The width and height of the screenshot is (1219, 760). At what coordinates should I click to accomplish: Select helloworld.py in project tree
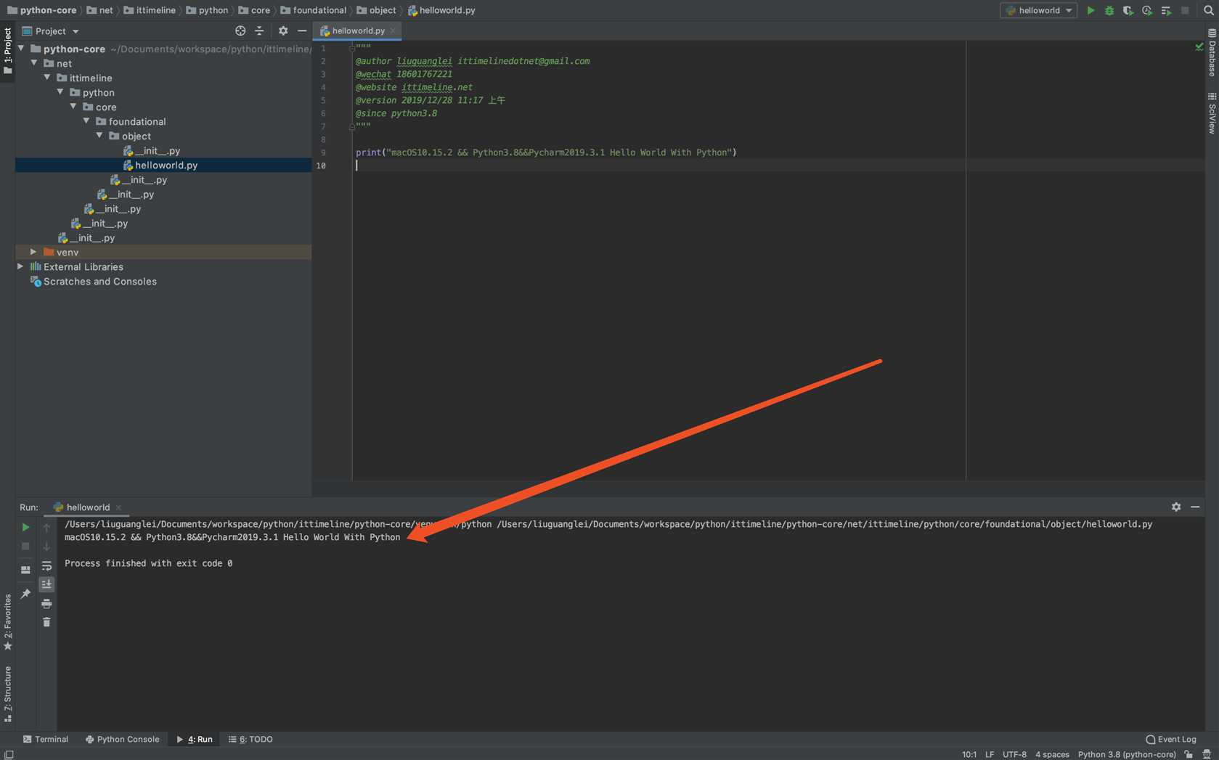click(166, 165)
